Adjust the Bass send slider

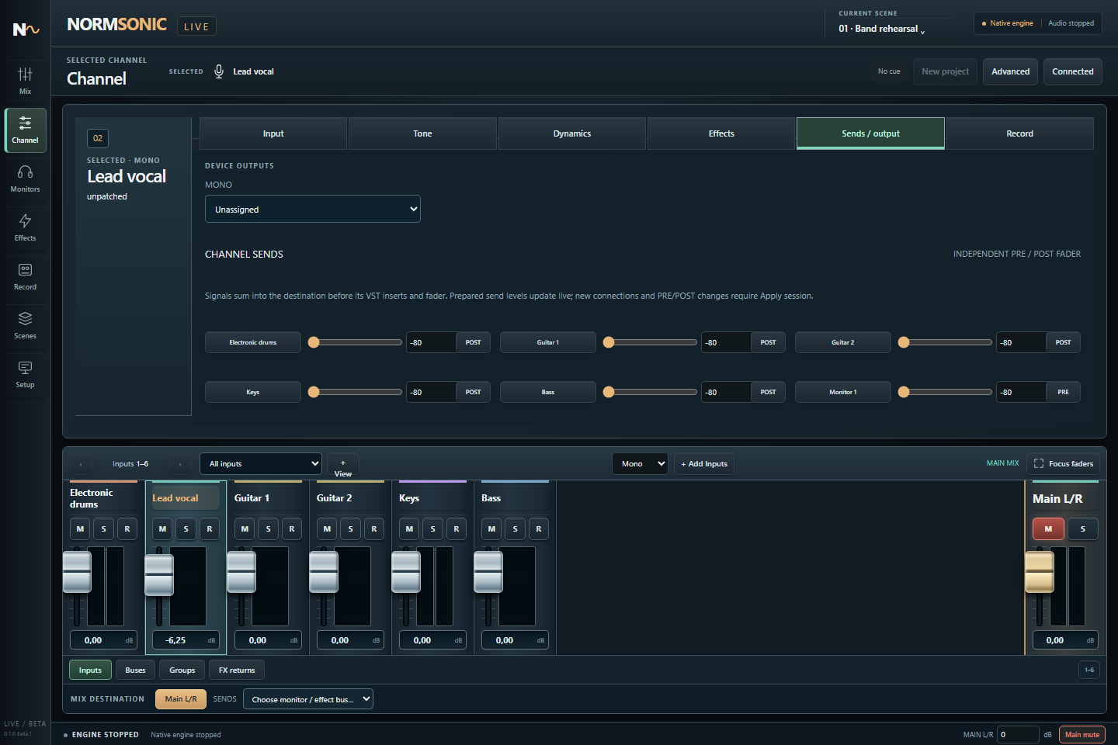[651, 392]
